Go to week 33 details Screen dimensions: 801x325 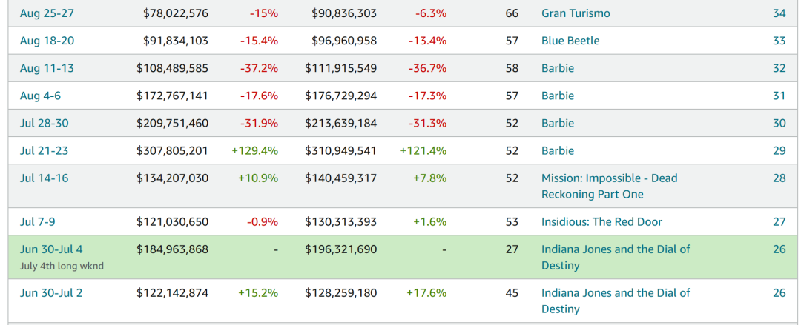click(779, 41)
